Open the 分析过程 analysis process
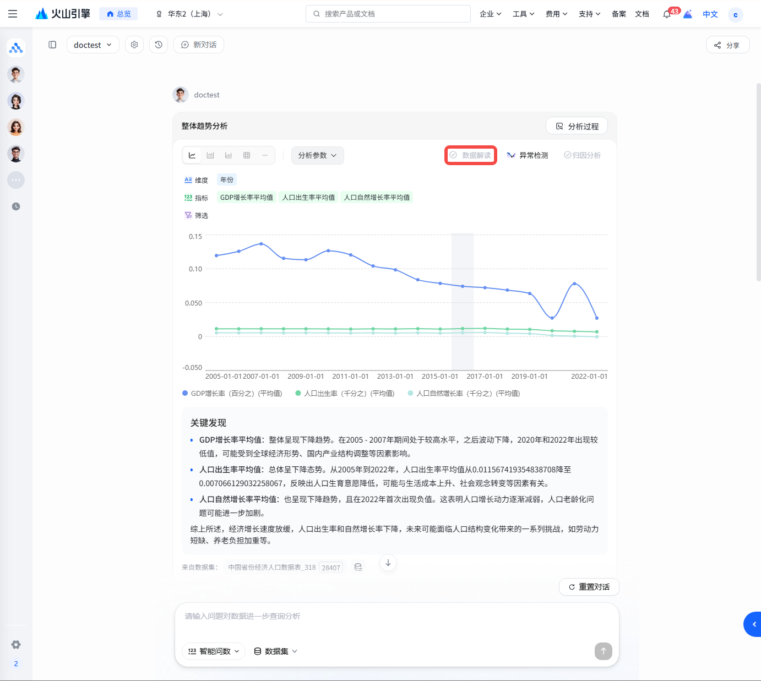Viewport: 761px width, 681px height. (577, 126)
